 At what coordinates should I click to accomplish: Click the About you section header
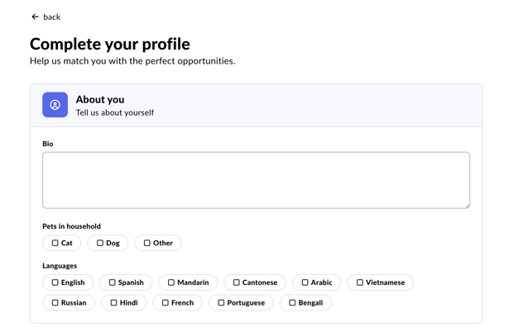coord(99,100)
